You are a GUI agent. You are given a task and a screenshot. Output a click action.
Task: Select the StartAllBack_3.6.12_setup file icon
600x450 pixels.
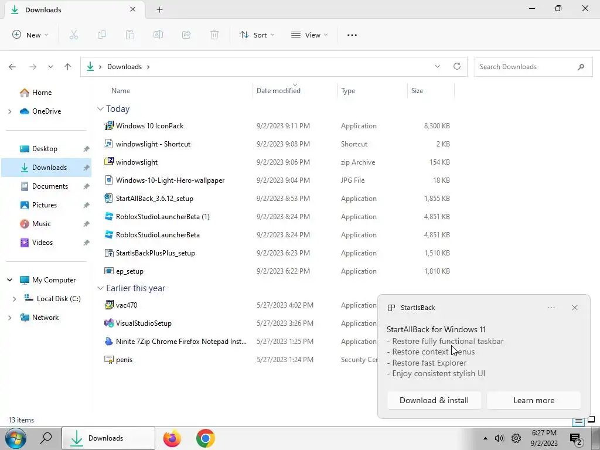coord(108,198)
